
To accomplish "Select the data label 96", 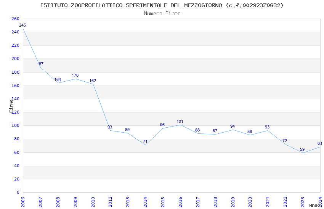I will 162,125.
